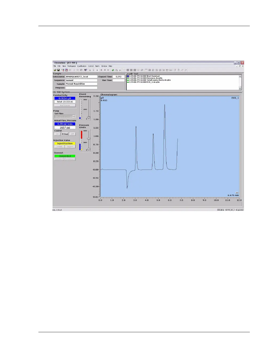Click the injection valve Inject button

70,147
